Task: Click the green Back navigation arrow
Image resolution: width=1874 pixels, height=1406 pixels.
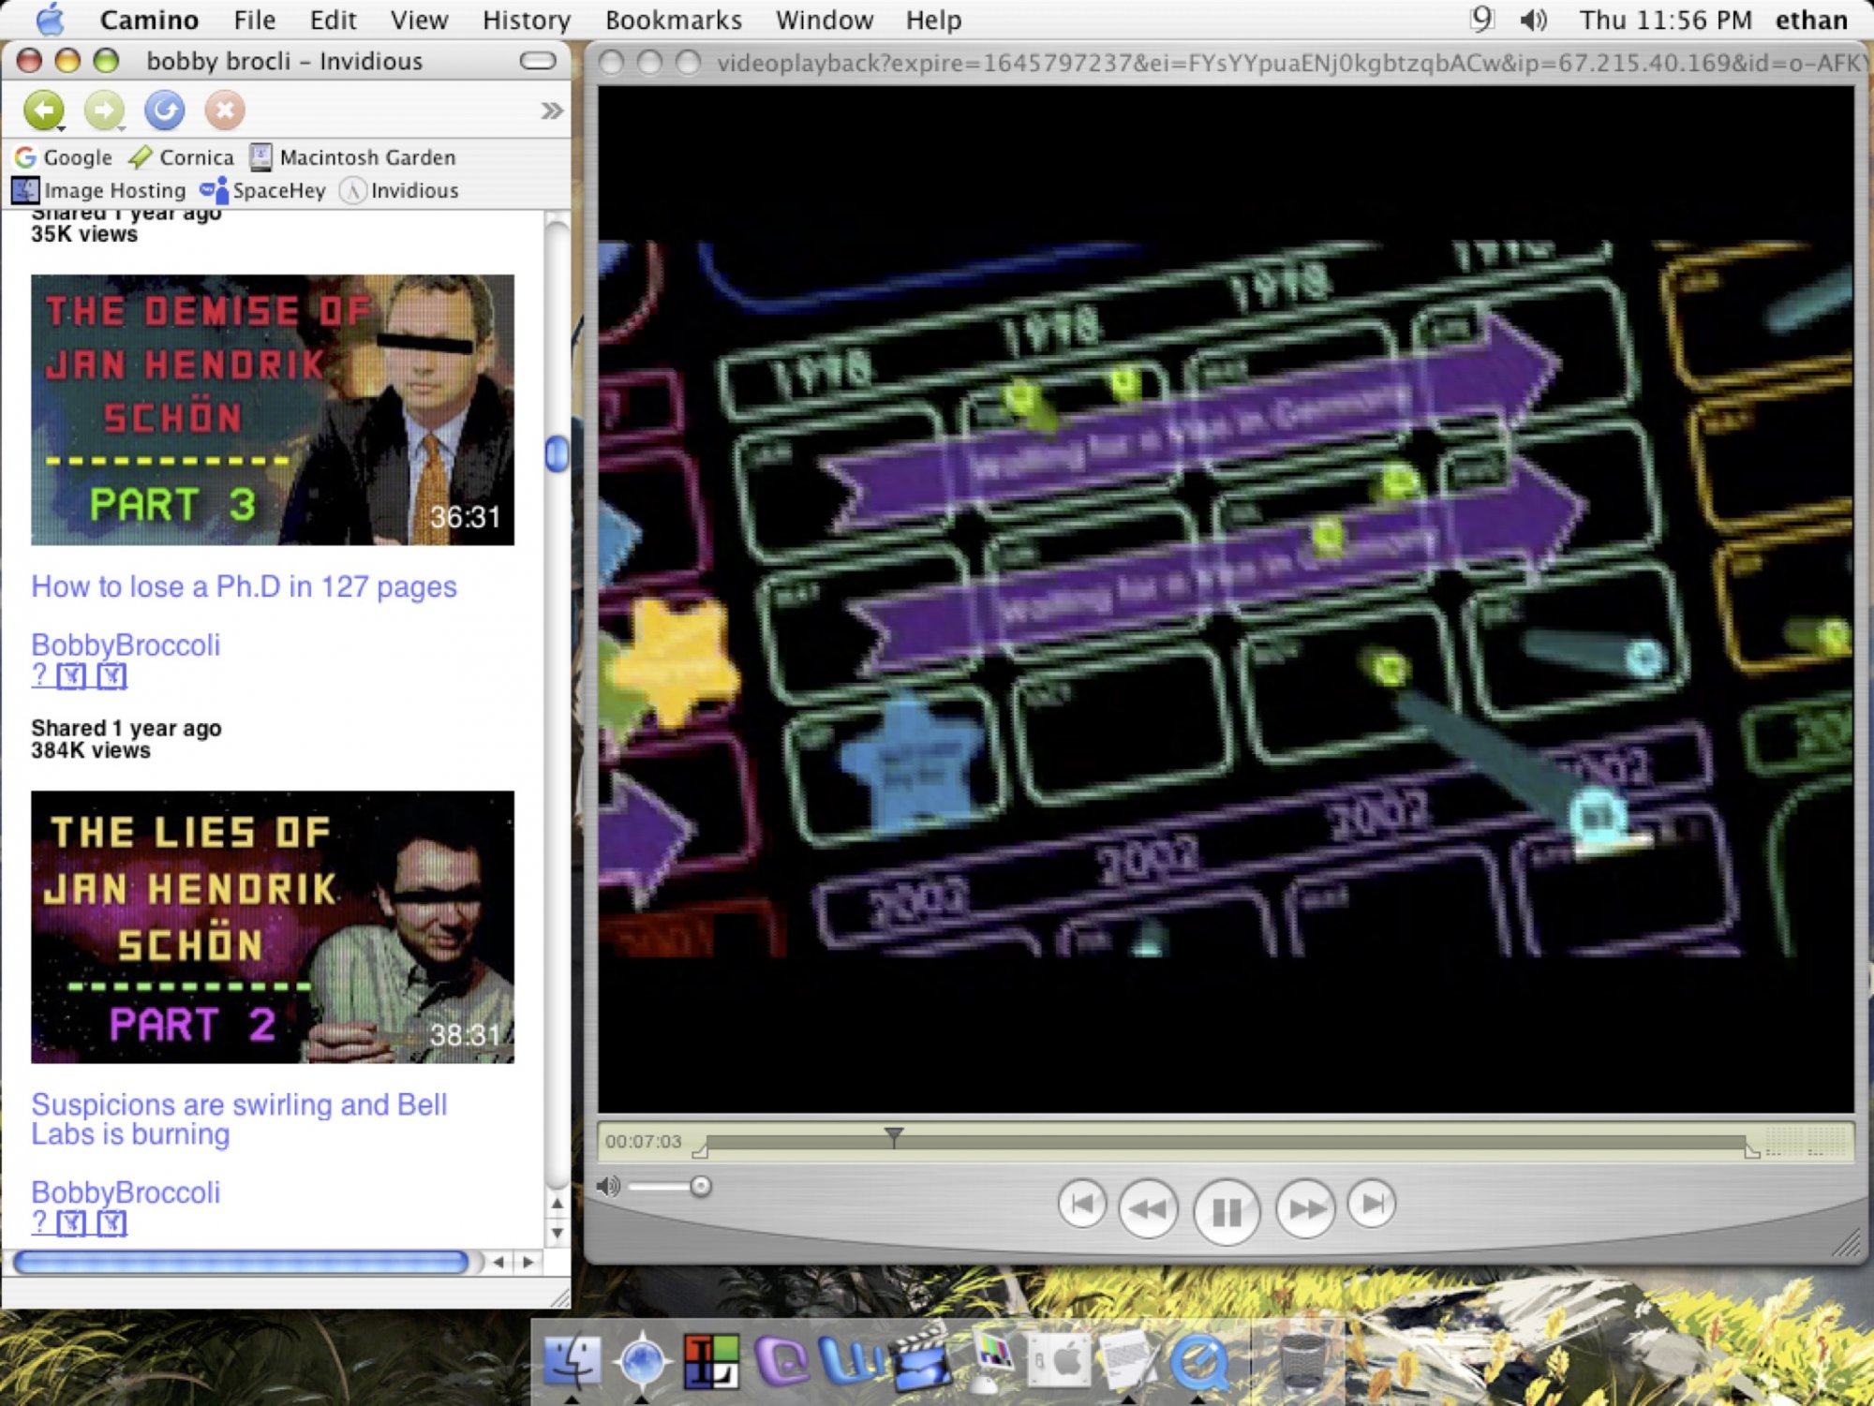Action: [x=43, y=111]
